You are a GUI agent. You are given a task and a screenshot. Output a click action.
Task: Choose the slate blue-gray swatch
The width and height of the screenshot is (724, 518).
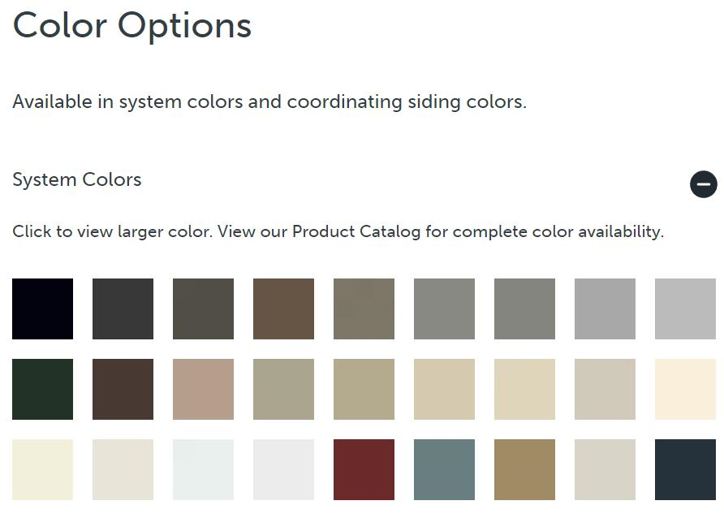[x=444, y=469]
